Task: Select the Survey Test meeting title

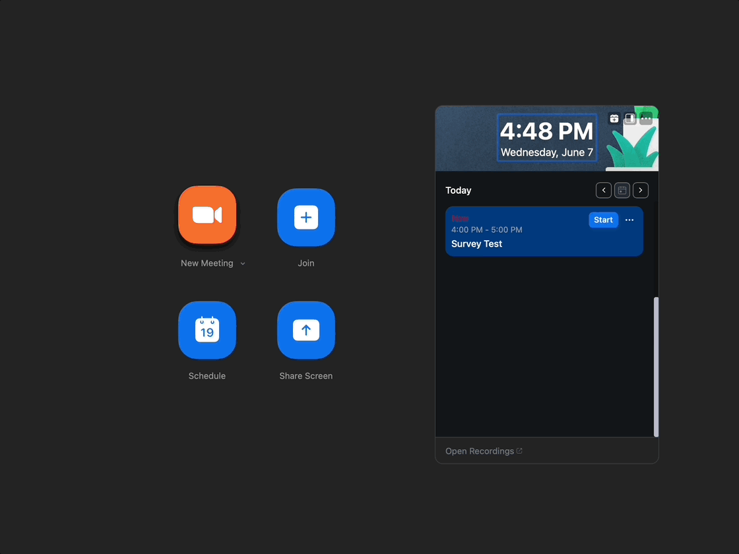Action: (476, 244)
